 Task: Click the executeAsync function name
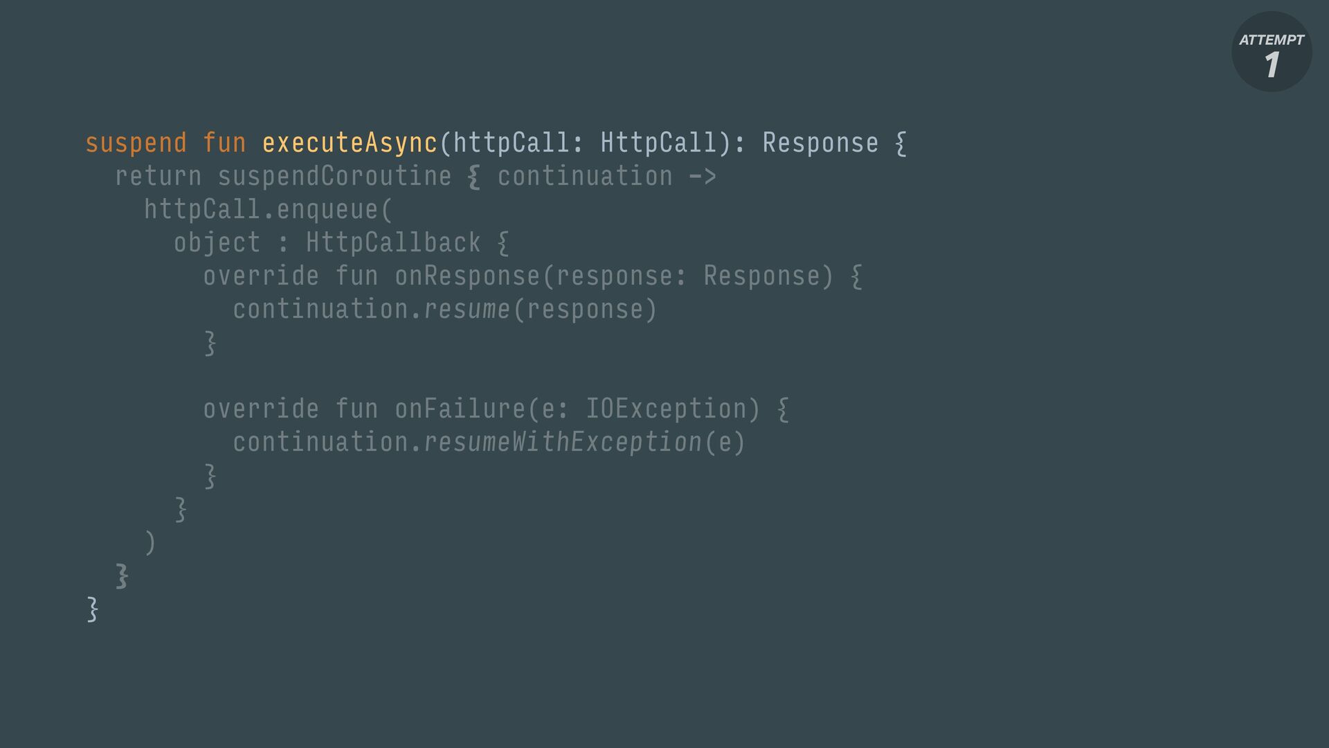pyautogui.click(x=350, y=143)
